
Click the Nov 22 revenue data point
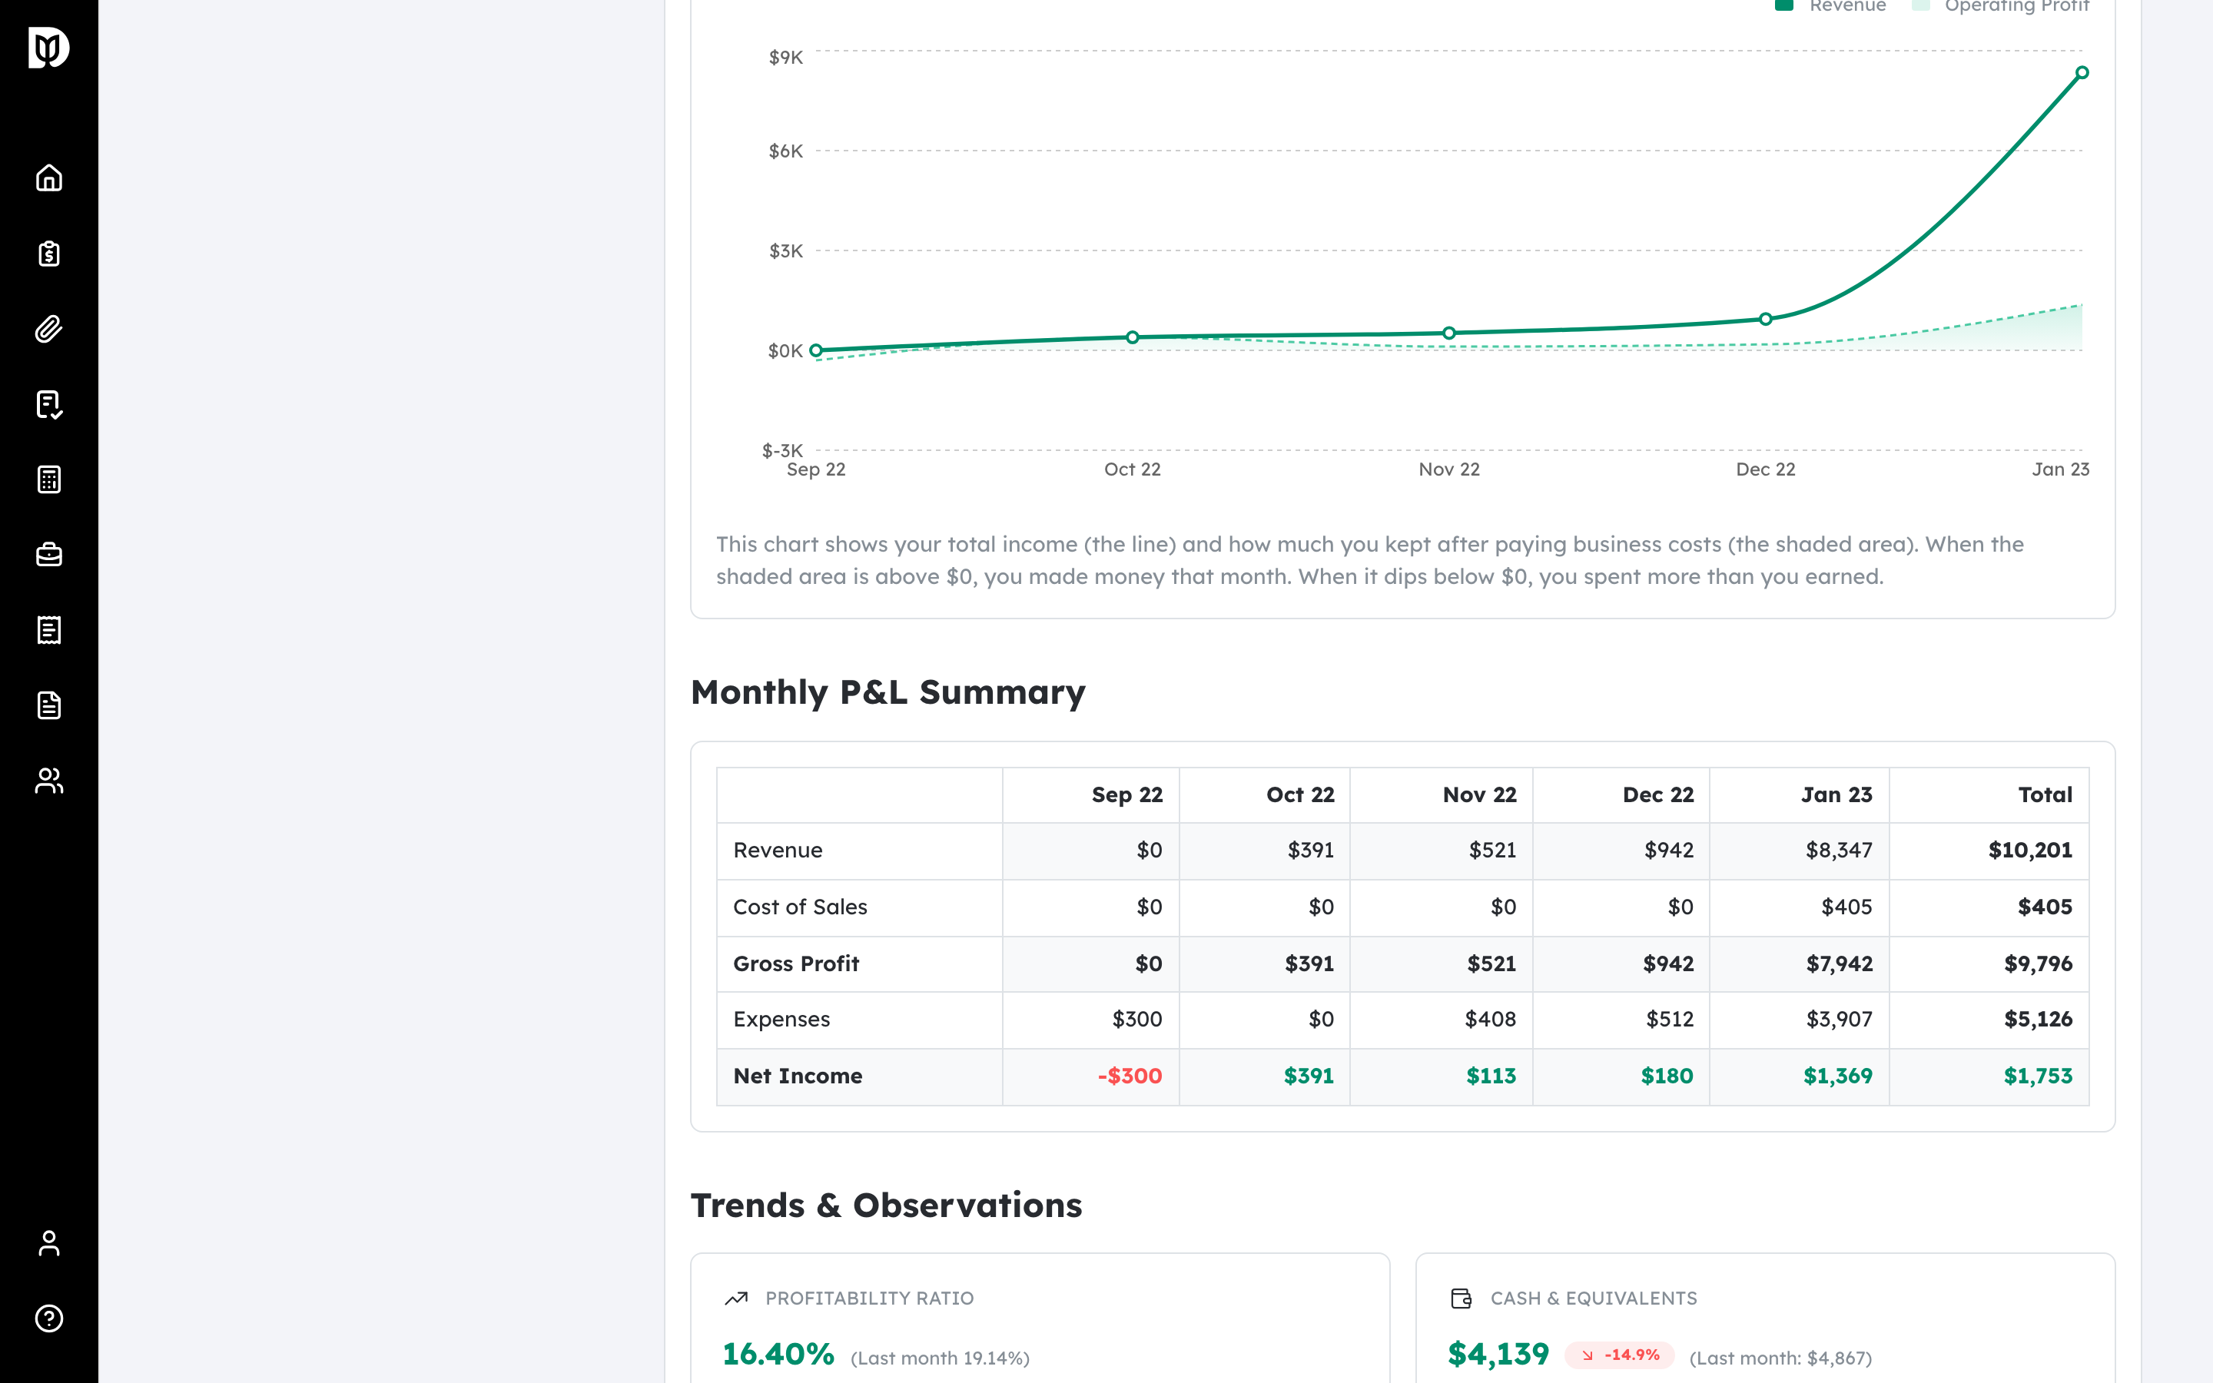(x=1449, y=333)
